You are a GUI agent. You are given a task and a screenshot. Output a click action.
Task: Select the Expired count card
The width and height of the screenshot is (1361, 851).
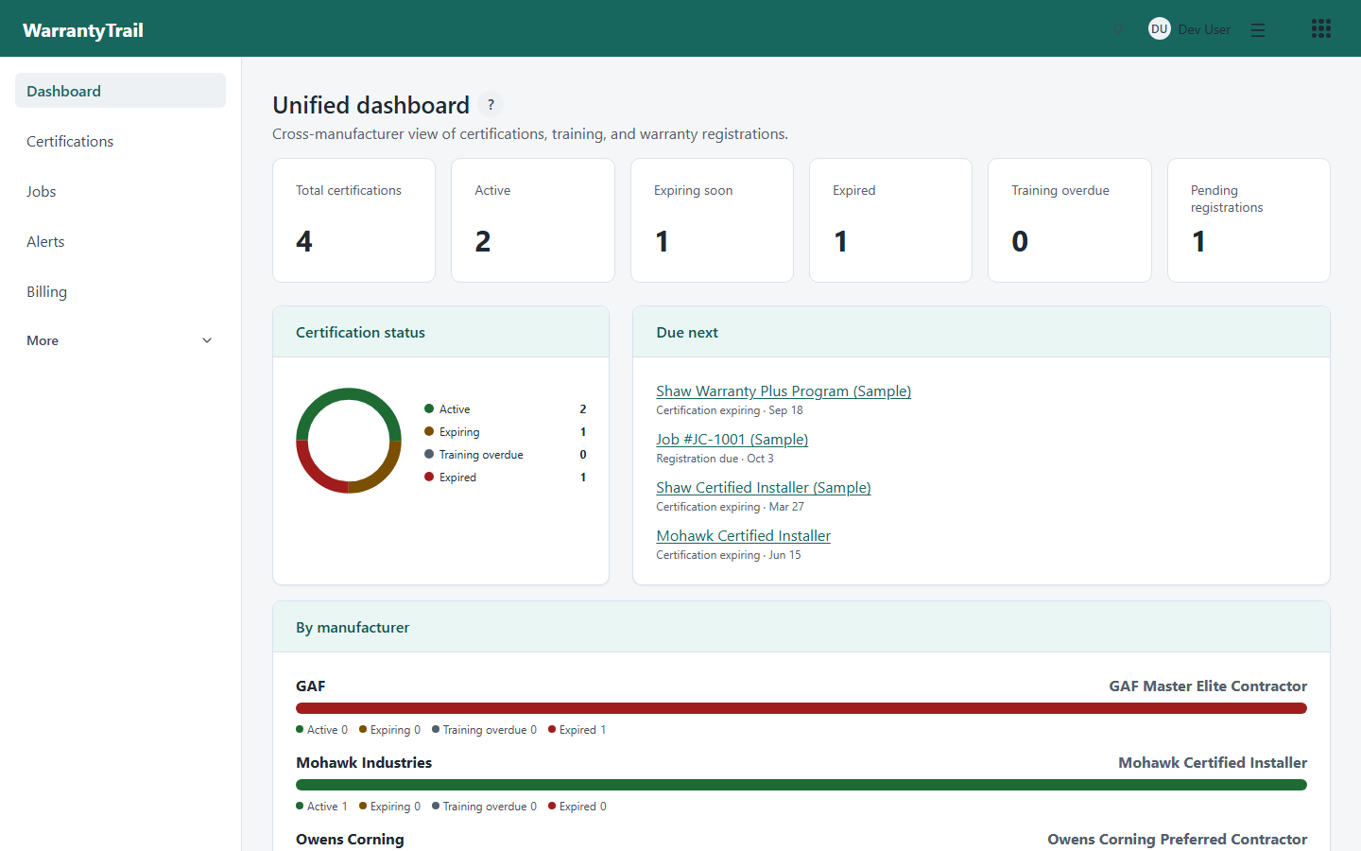[890, 220]
